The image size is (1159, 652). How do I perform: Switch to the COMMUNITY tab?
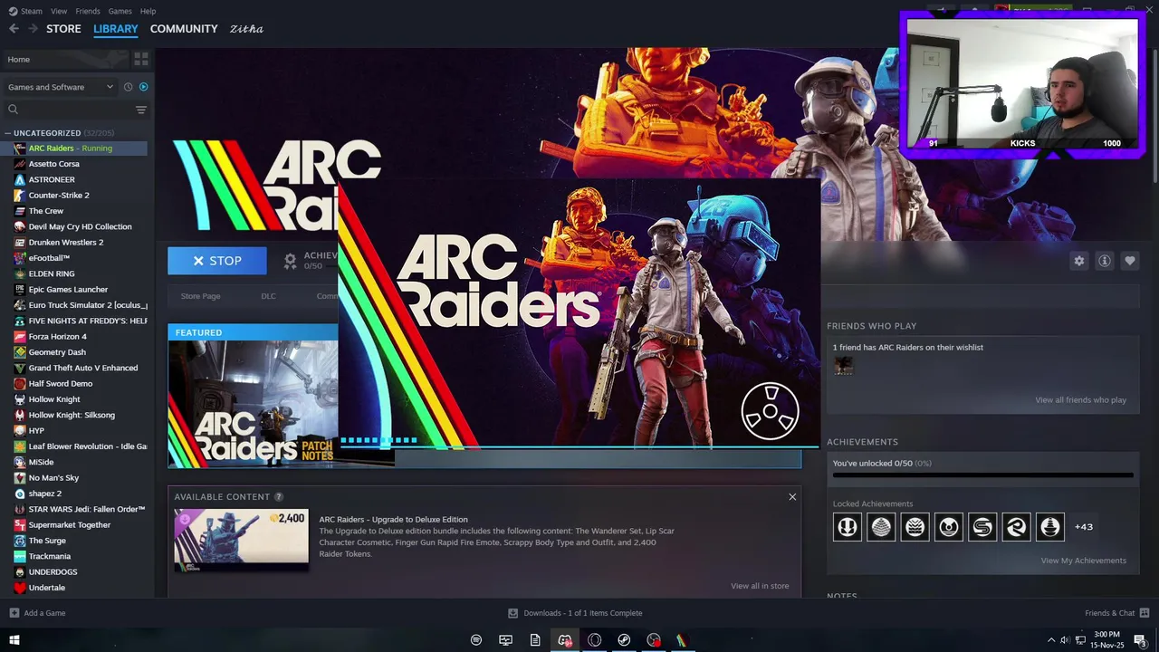pyautogui.click(x=184, y=29)
